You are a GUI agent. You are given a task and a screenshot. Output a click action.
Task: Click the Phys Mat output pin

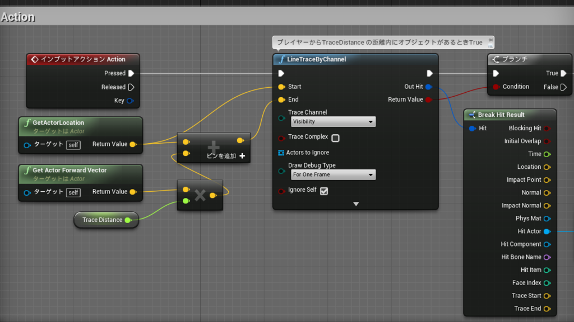tap(547, 219)
